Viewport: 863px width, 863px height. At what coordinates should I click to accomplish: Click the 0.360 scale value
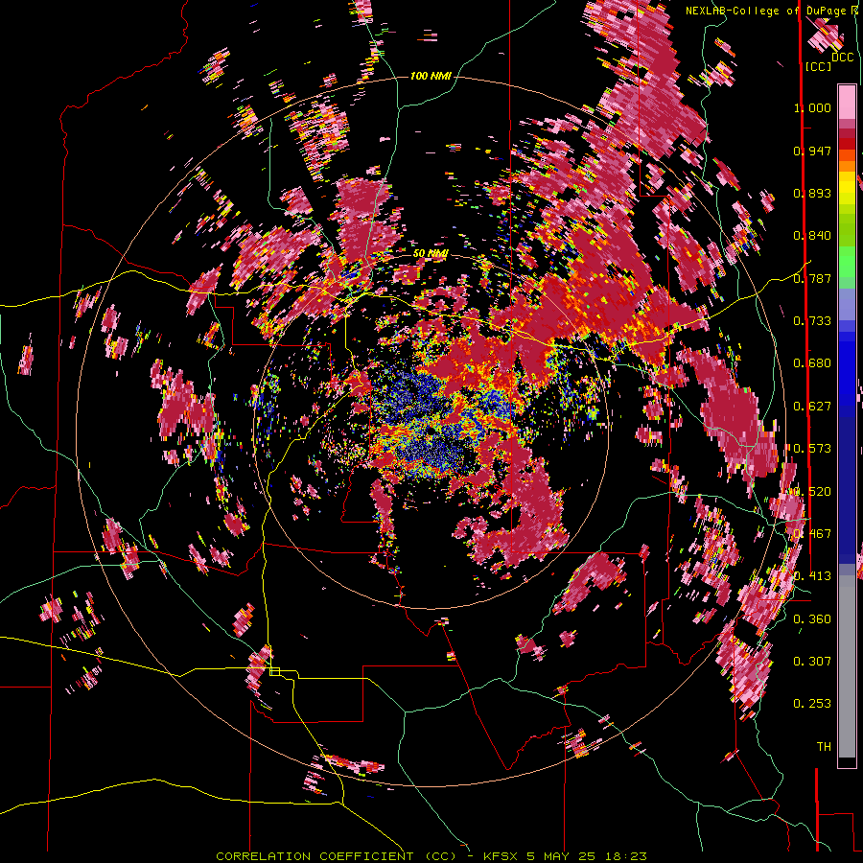coord(812,619)
